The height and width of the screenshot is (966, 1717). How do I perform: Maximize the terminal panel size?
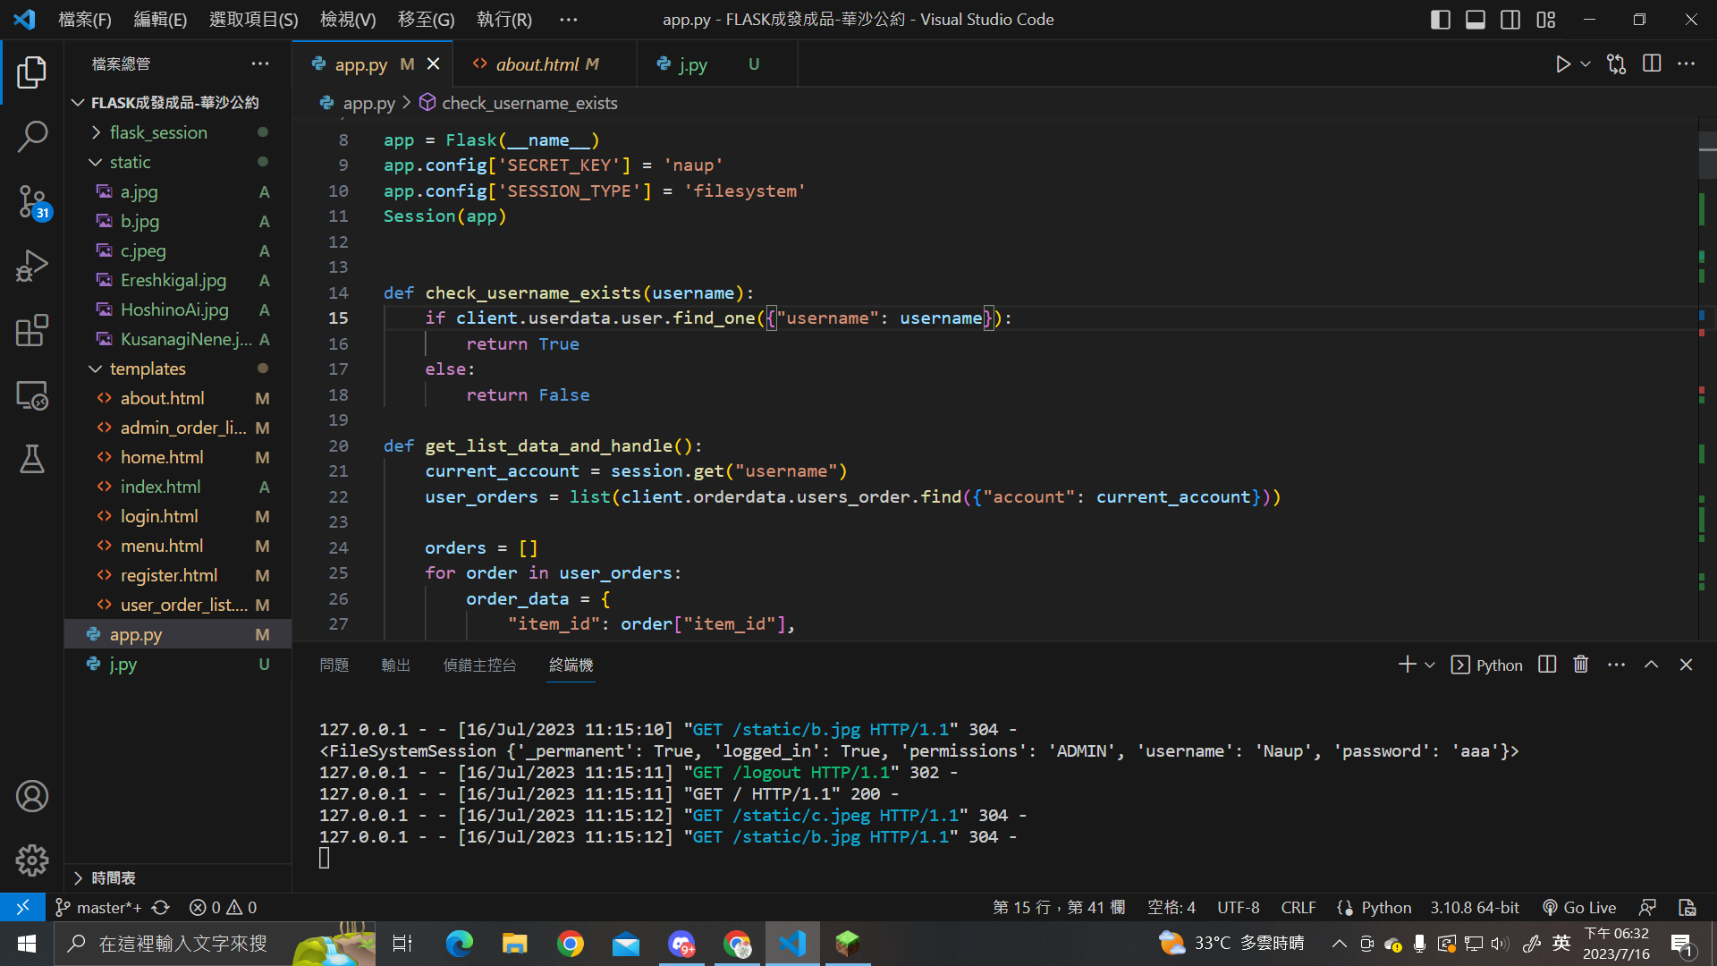(1651, 665)
